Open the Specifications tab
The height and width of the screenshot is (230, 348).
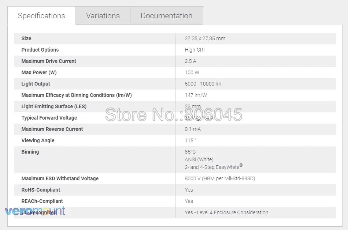[x=41, y=15]
